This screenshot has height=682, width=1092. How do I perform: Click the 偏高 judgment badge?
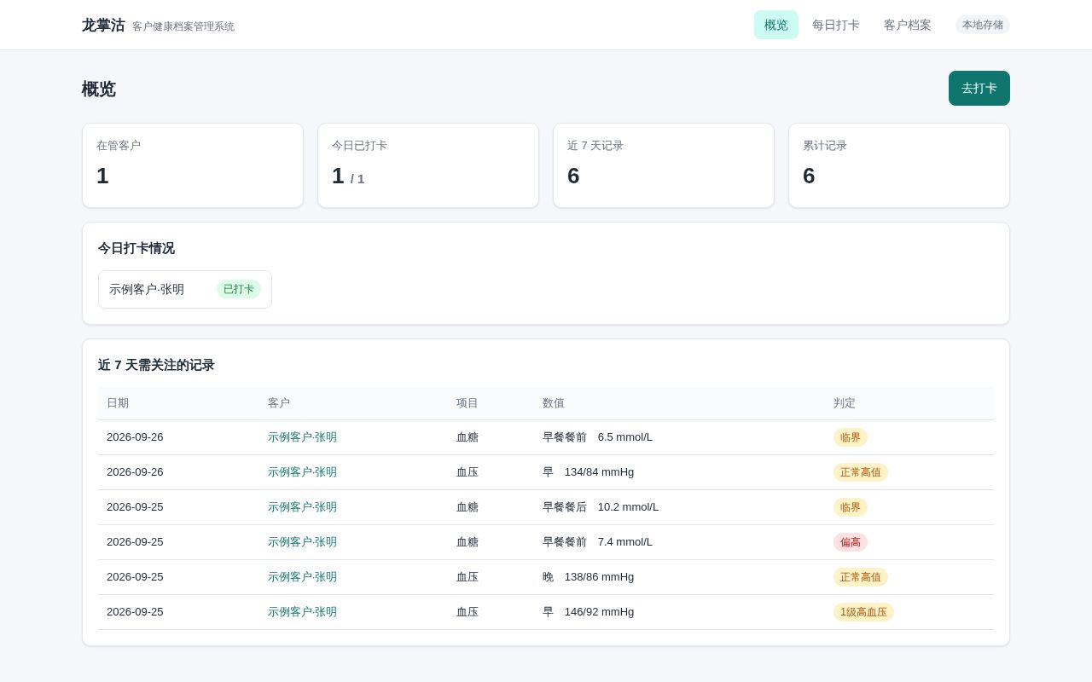point(851,542)
